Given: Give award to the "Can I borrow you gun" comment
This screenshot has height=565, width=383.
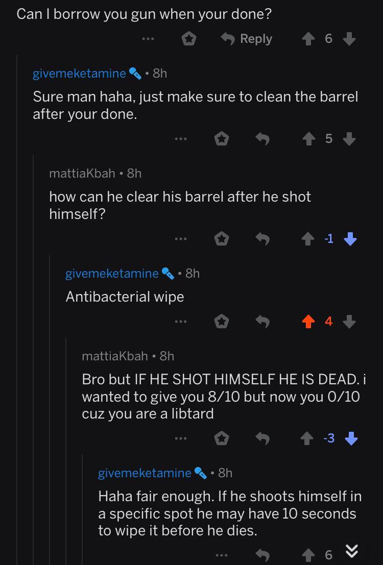Looking at the screenshot, I should [189, 39].
